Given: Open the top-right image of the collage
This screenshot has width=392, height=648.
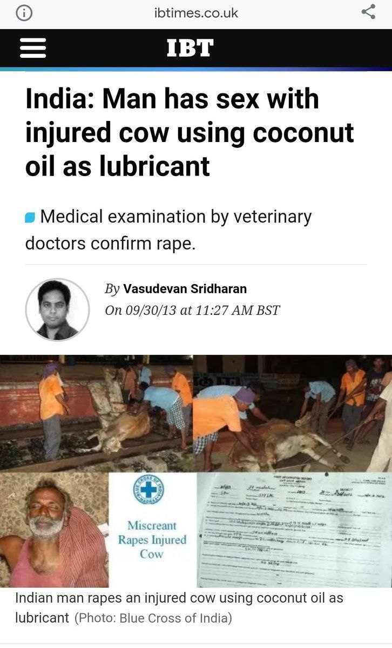Looking at the screenshot, I should click(x=292, y=413).
